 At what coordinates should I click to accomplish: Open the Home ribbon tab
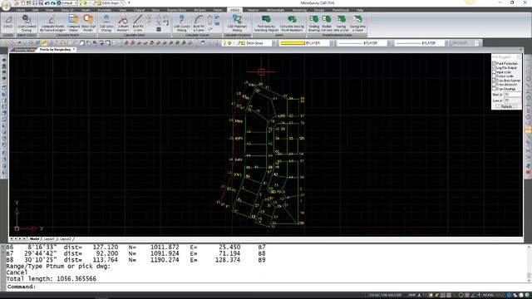[21, 10]
